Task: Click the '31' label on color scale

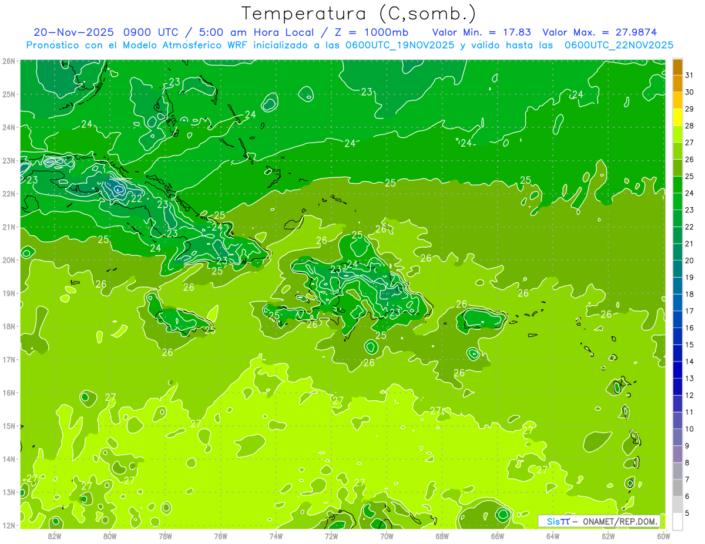Action: [689, 75]
